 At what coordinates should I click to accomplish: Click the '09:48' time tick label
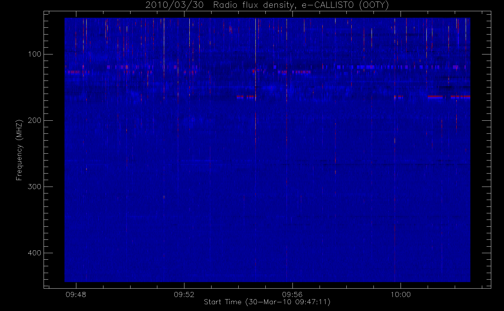[76, 295]
